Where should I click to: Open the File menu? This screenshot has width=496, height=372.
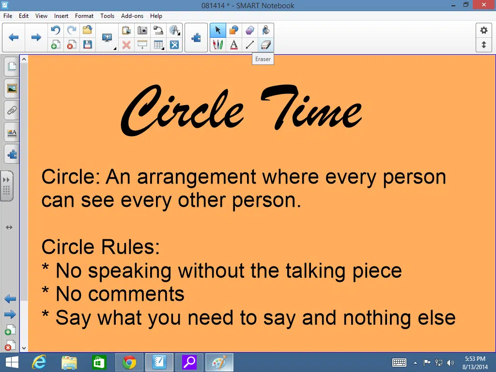point(8,16)
